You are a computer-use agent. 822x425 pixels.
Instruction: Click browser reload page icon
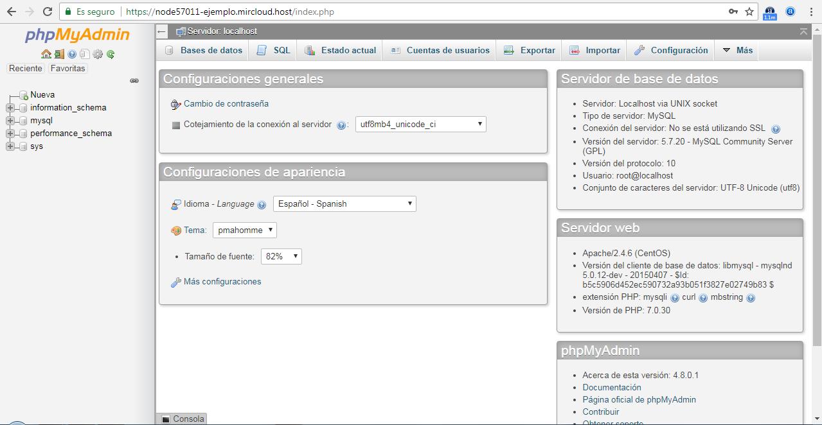click(x=48, y=12)
